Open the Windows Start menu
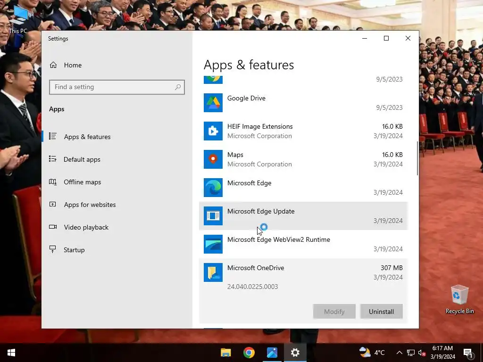 point(11,353)
